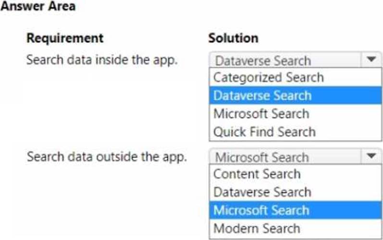Select Modern Search option
The width and height of the screenshot is (383, 240).
click(x=257, y=228)
